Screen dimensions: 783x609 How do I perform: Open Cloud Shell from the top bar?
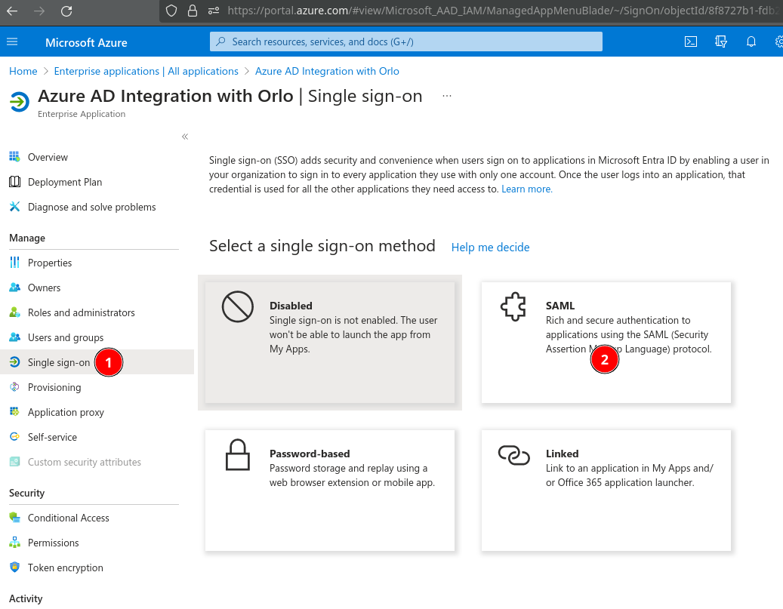coord(690,42)
